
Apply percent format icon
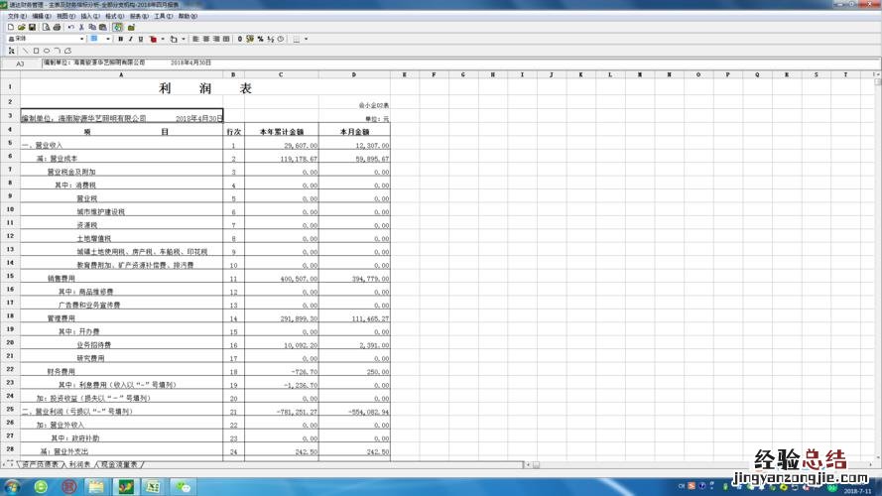(260, 39)
